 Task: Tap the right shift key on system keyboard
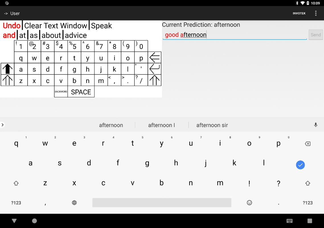point(307,183)
